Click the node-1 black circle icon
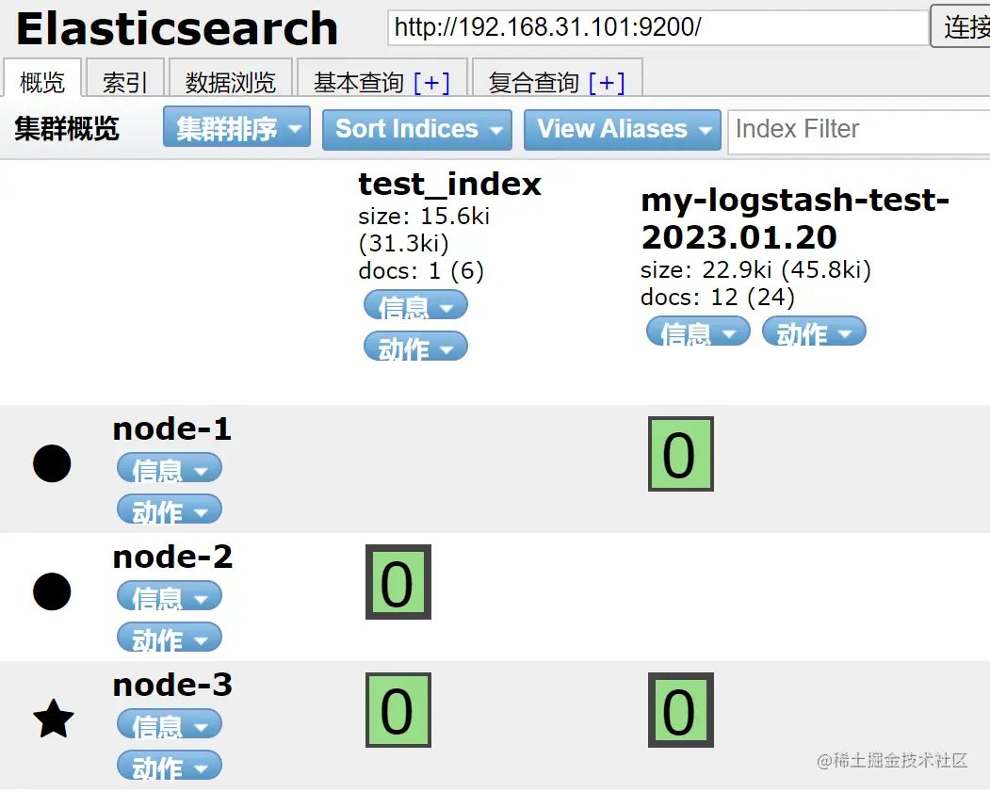Screen dimensions: 990x792 click(x=52, y=464)
